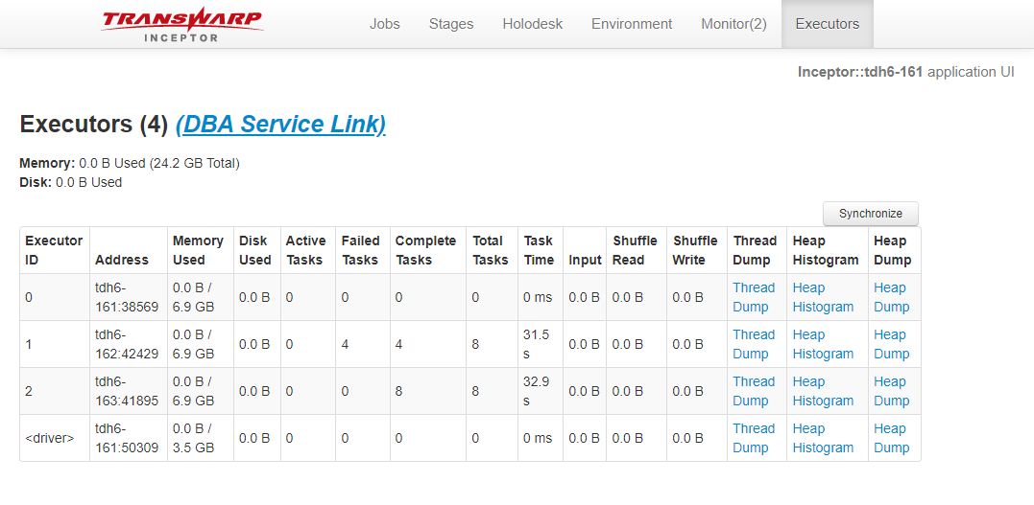Open the Monitor(2) tab
This screenshot has height=505, width=1034.
(x=733, y=24)
